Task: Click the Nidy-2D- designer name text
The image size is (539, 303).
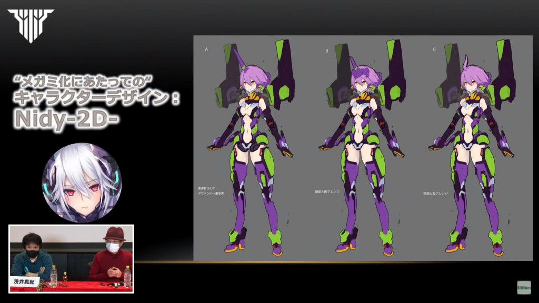Action: (x=66, y=119)
